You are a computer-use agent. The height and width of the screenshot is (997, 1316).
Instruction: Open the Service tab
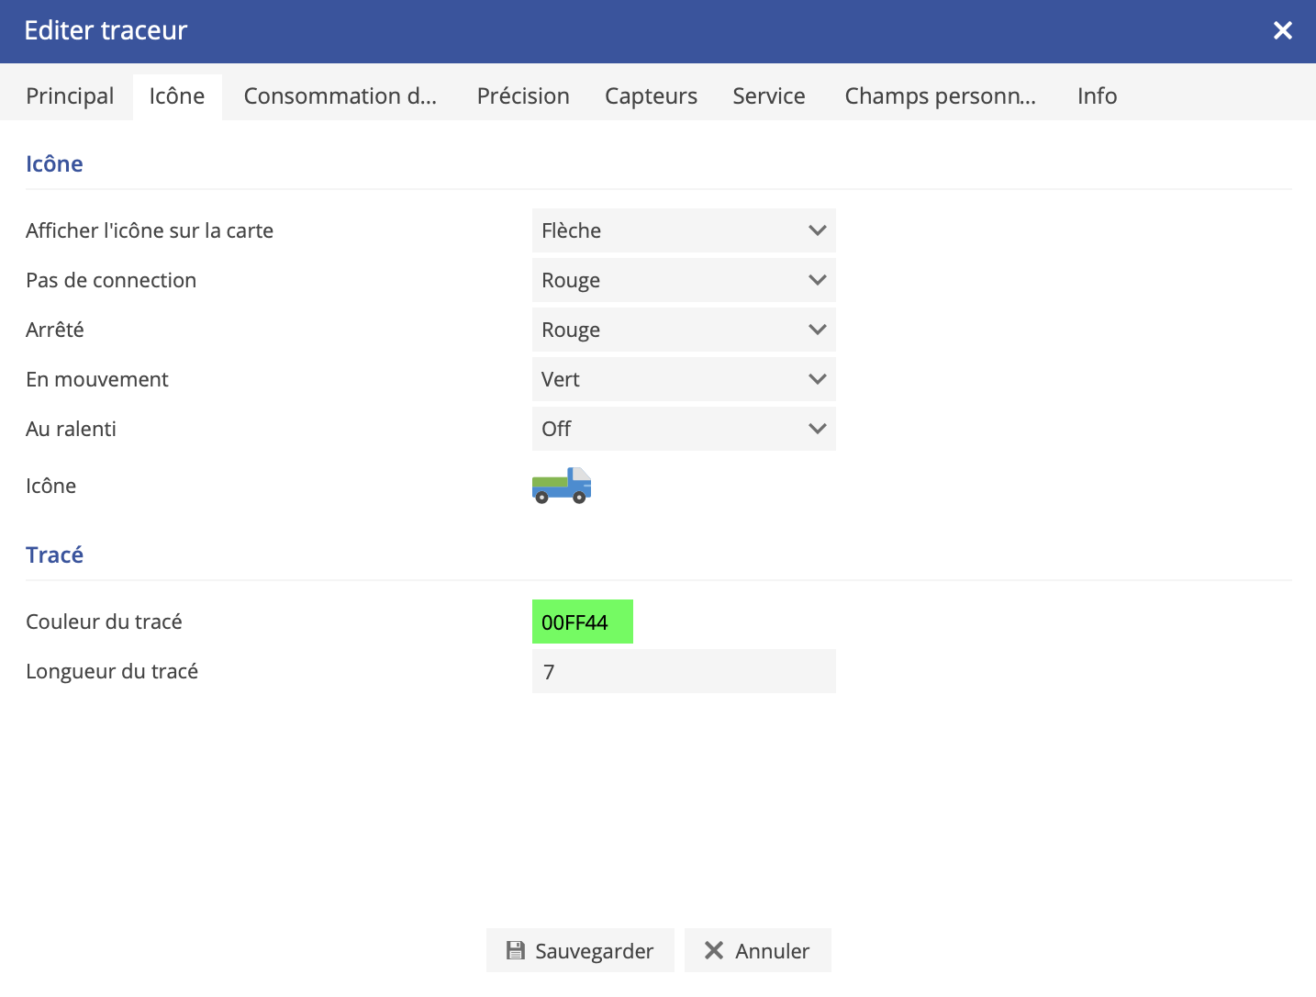click(x=768, y=96)
